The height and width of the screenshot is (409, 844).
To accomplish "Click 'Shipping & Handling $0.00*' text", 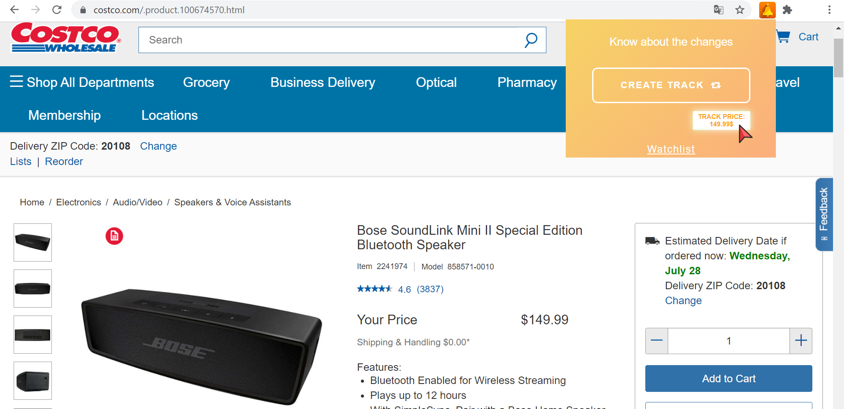I will (x=413, y=342).
